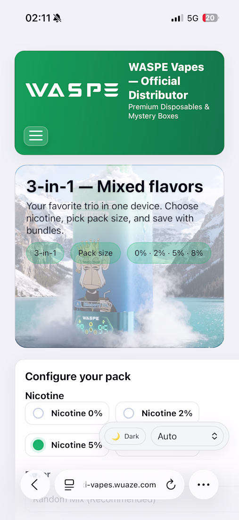The width and height of the screenshot is (239, 520).
Task: Tap the Pack size chip
Action: coord(96,253)
